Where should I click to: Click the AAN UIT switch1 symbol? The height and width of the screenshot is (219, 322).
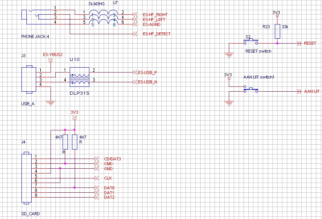pyautogui.click(x=250, y=90)
